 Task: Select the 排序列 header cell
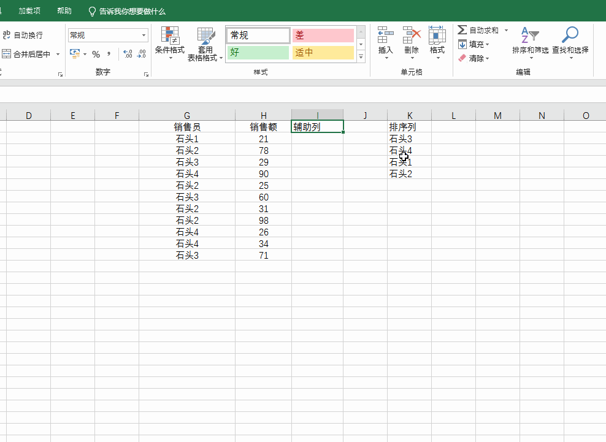coord(410,127)
